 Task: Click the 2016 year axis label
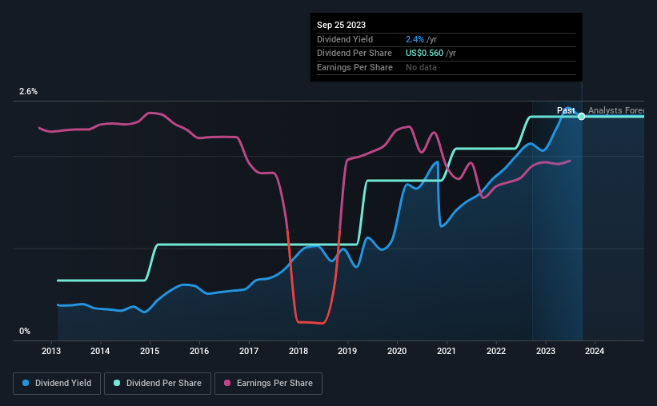click(199, 351)
